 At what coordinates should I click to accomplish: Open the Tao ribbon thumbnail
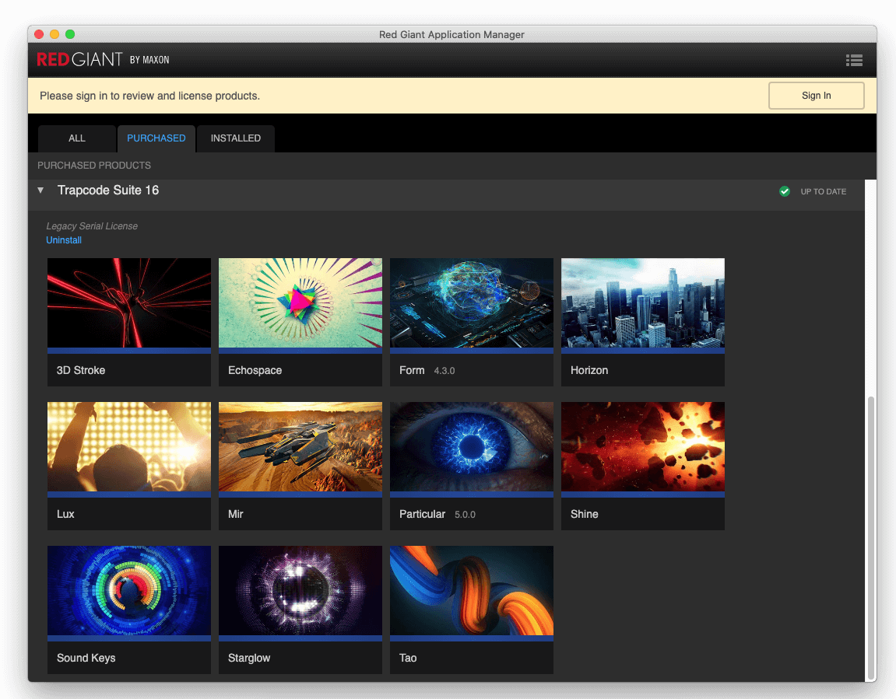[x=472, y=590]
